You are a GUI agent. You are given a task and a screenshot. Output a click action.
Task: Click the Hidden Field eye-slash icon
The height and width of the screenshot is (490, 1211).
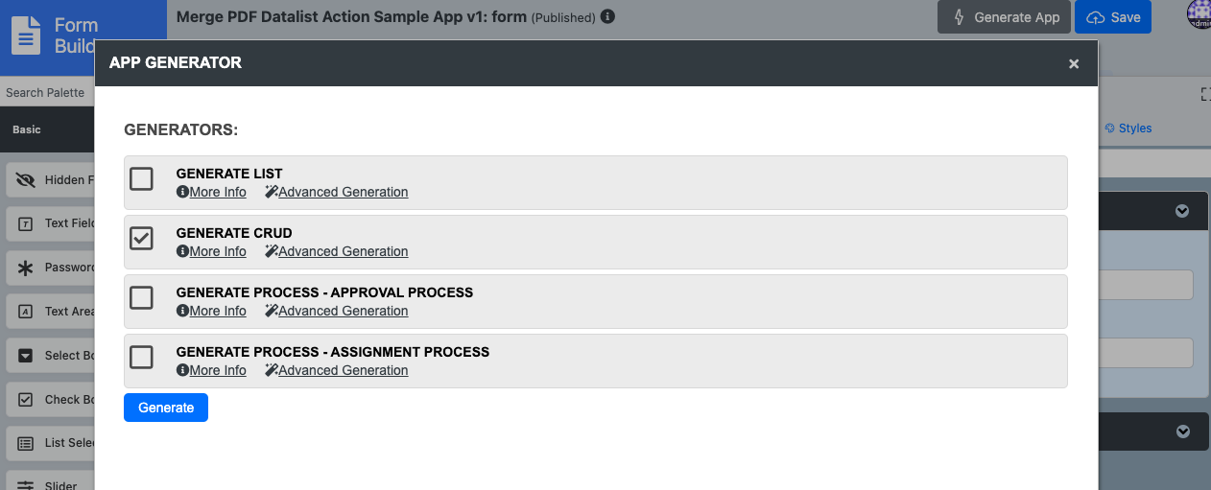point(26,179)
